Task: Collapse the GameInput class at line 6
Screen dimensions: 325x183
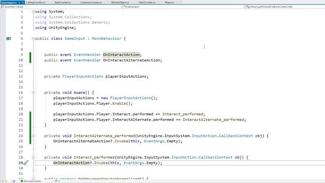Action: point(33,39)
